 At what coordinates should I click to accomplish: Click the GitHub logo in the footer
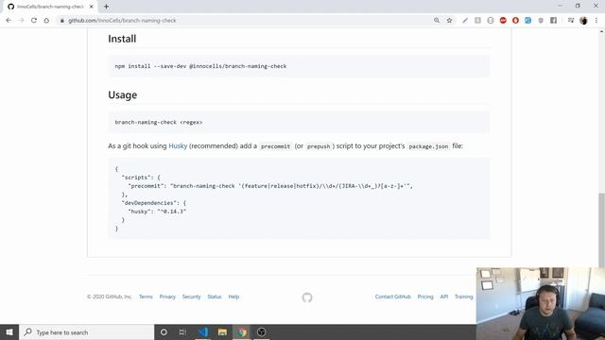pyautogui.click(x=307, y=297)
